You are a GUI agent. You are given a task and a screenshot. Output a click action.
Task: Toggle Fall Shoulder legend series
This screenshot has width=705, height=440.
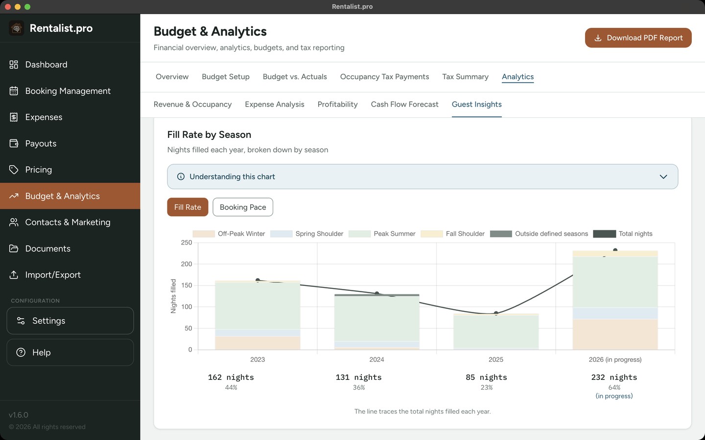coord(453,234)
